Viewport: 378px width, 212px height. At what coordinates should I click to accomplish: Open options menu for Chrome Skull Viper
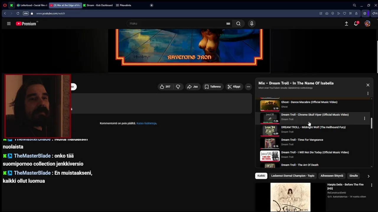point(364,118)
